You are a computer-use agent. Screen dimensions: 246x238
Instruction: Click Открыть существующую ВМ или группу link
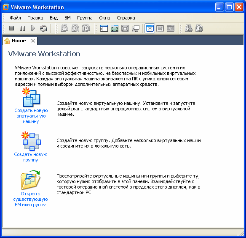coord(30,199)
